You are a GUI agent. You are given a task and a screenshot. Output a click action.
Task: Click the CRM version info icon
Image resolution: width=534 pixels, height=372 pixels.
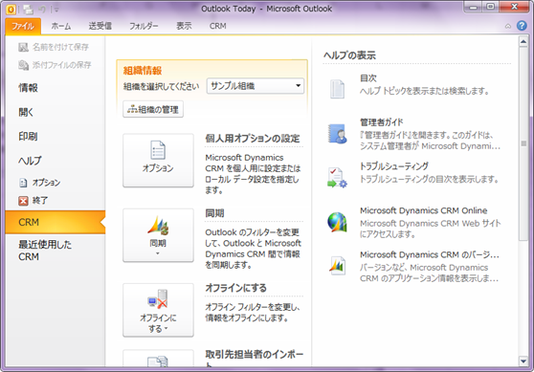click(337, 266)
